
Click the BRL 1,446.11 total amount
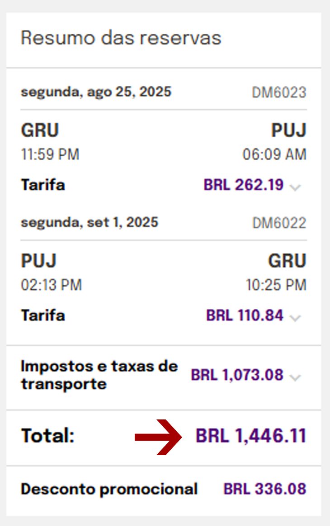pyautogui.click(x=251, y=436)
